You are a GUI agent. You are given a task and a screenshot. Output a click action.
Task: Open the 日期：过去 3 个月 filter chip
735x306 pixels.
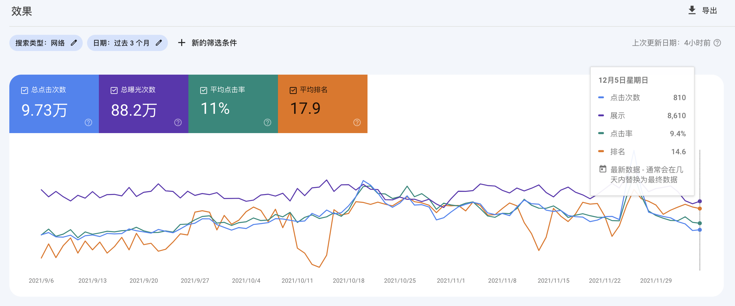coord(127,43)
